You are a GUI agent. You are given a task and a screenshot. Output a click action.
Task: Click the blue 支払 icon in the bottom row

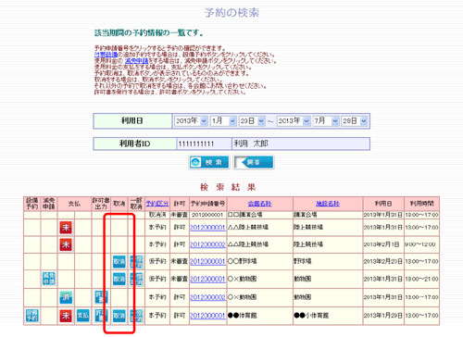click(83, 316)
